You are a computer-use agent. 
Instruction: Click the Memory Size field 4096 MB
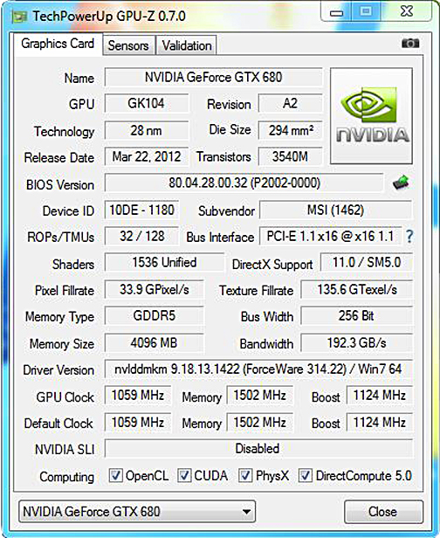tap(154, 342)
